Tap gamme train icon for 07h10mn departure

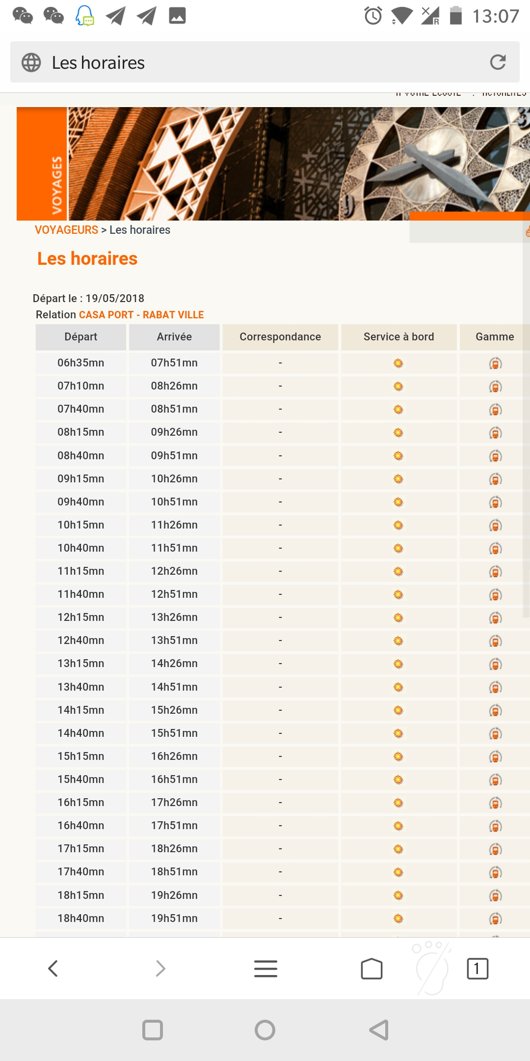[495, 387]
